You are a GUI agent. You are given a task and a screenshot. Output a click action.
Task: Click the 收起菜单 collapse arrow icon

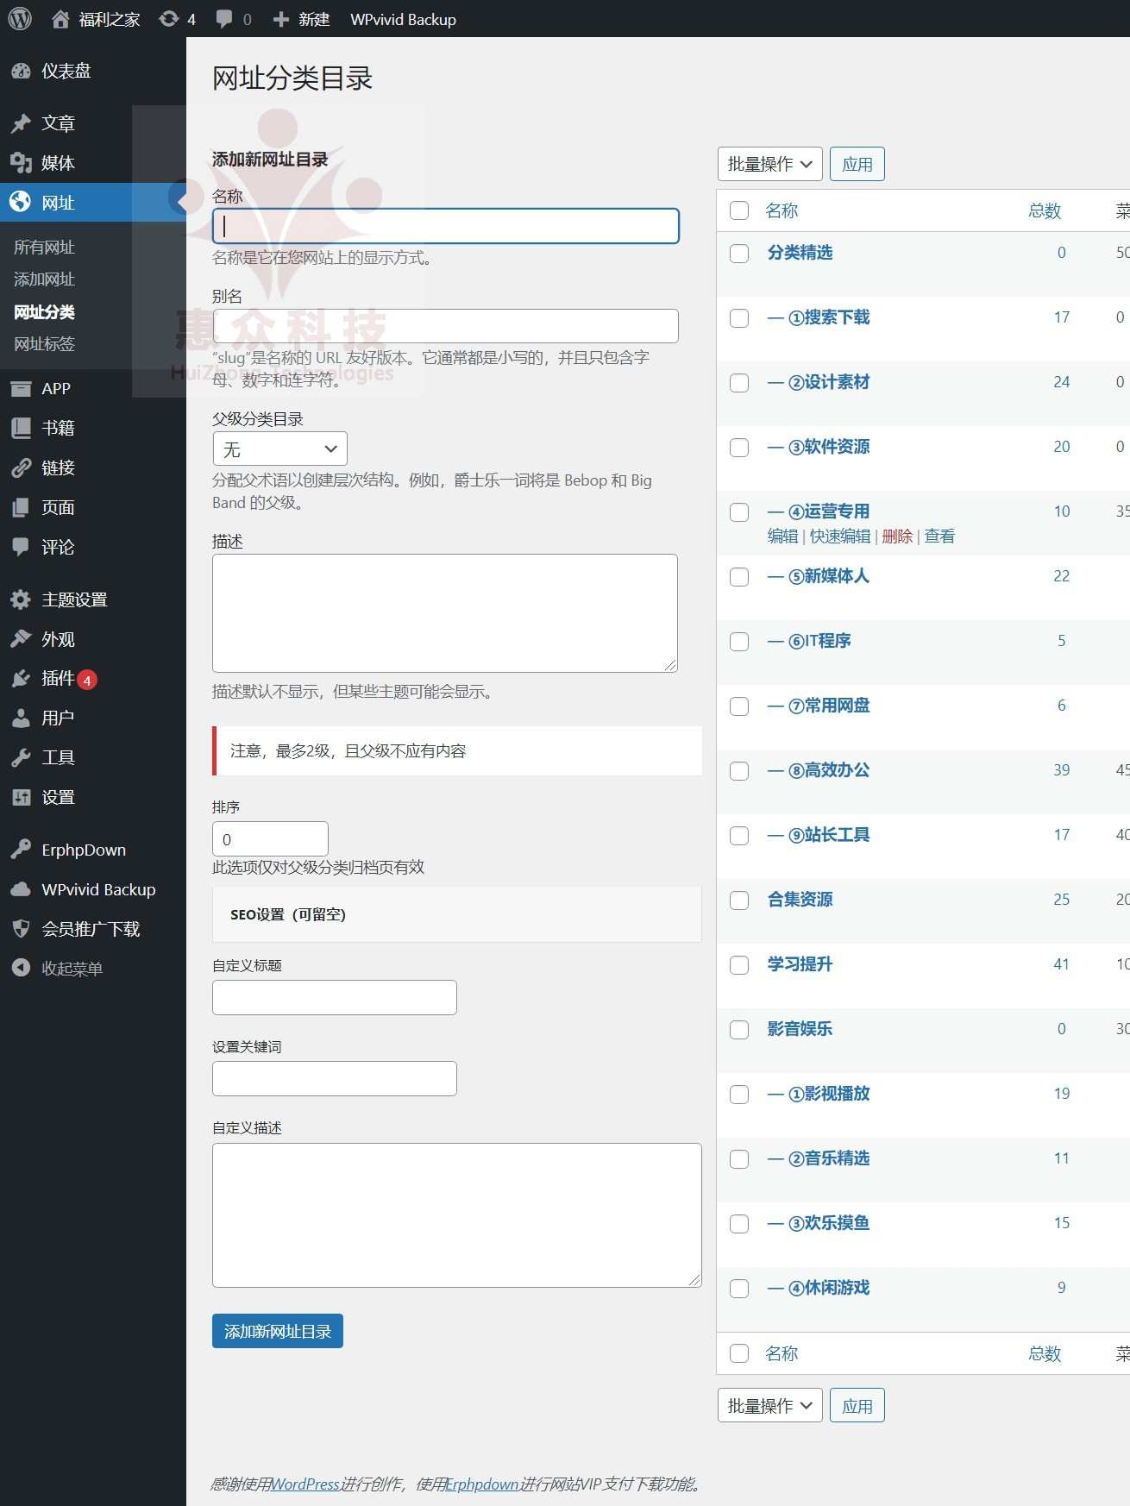(x=21, y=969)
